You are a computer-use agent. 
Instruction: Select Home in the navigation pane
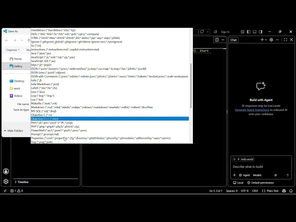(16, 59)
